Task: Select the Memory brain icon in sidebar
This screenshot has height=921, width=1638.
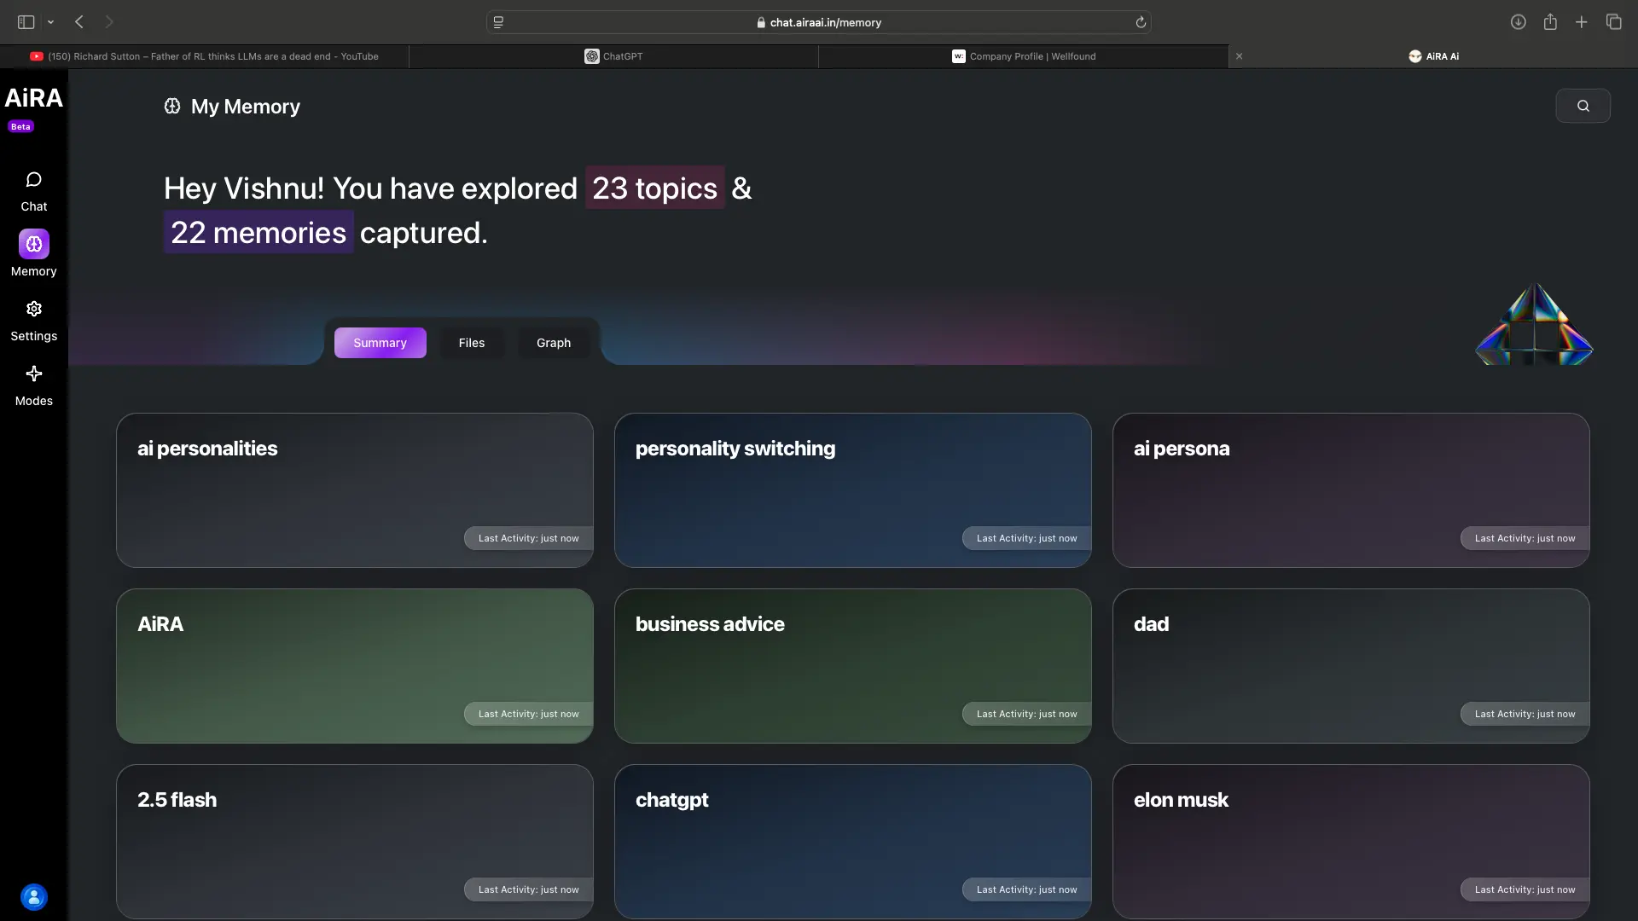Action: pyautogui.click(x=34, y=245)
